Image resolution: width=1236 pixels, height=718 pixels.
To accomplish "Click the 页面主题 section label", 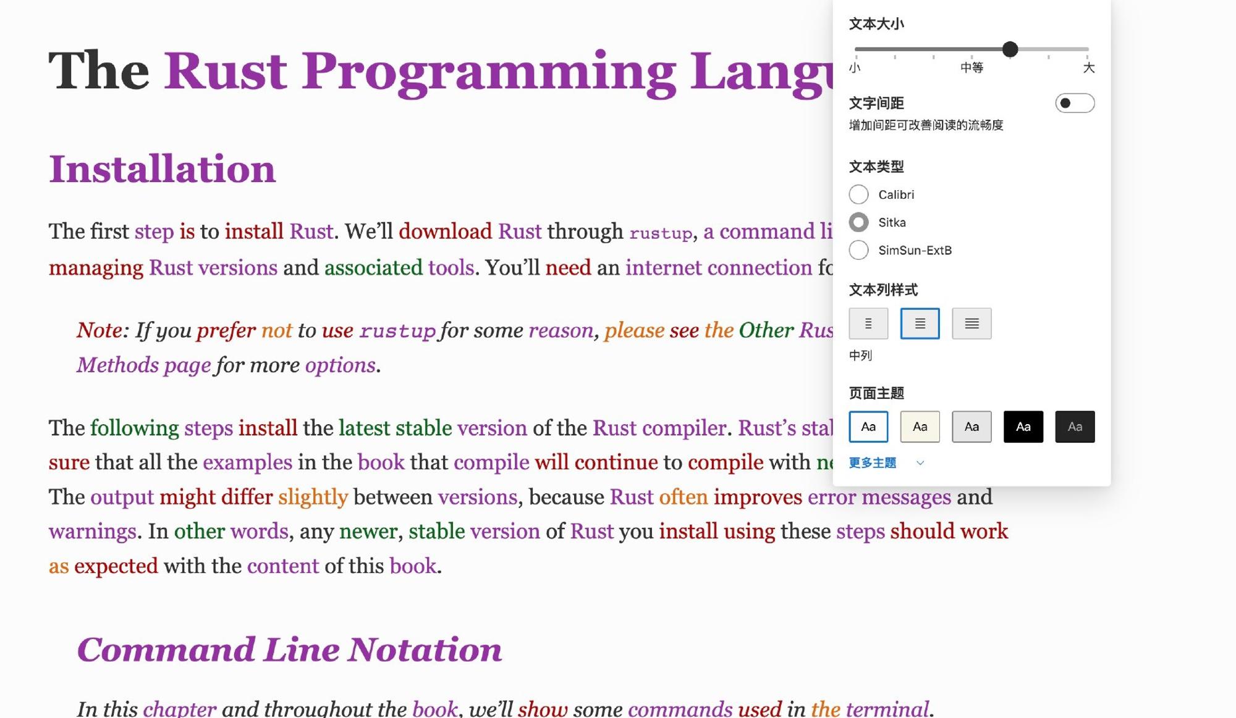I will (x=876, y=393).
